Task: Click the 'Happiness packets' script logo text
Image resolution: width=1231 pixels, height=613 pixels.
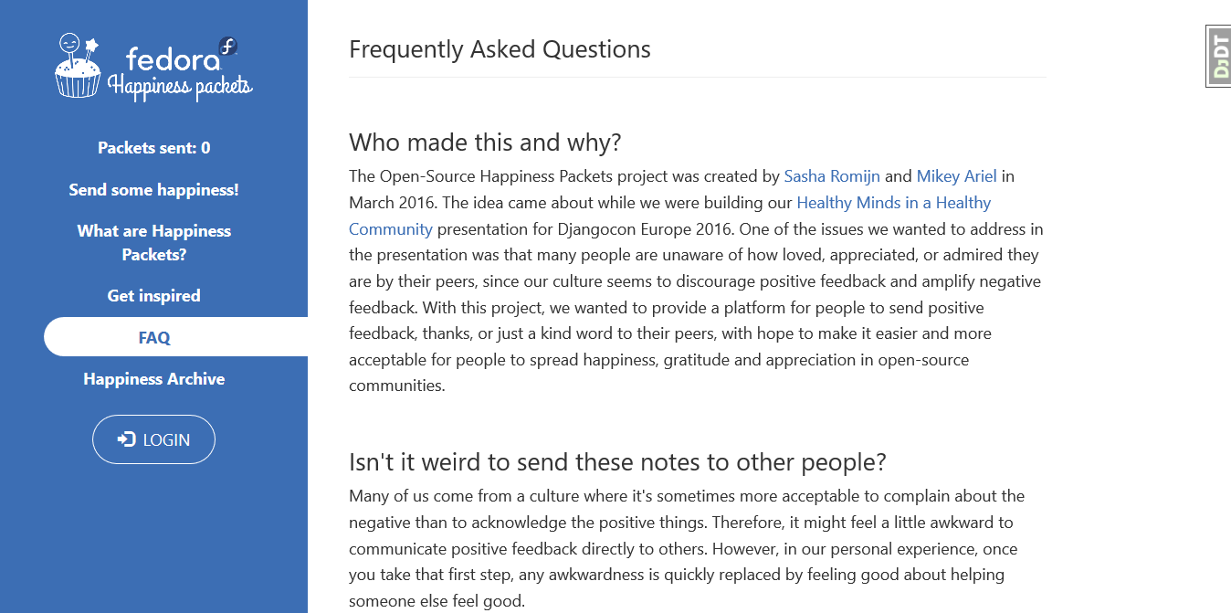Action: pos(180,86)
